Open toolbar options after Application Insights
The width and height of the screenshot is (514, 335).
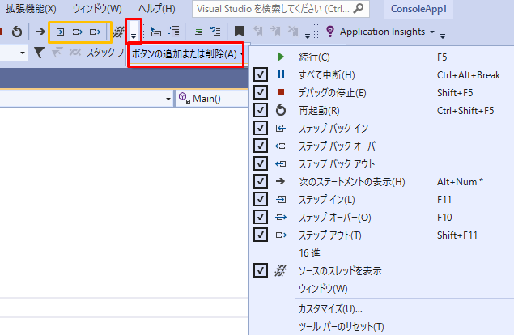point(443,36)
